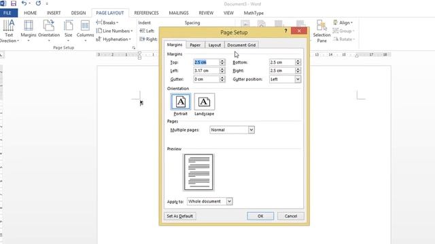Click the Set As Default button
435x244 pixels.
tap(179, 216)
